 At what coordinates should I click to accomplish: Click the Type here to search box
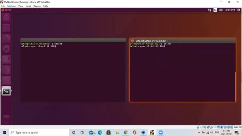(x=39, y=133)
